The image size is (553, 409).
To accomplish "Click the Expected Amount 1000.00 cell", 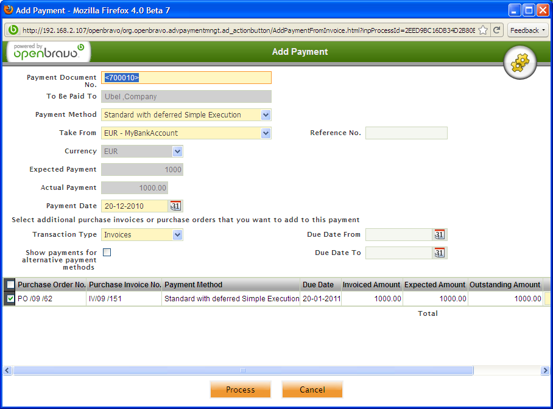I will coord(435,299).
